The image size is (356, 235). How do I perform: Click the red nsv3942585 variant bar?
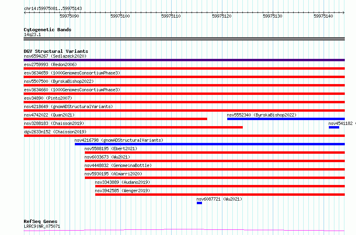pos(220,195)
